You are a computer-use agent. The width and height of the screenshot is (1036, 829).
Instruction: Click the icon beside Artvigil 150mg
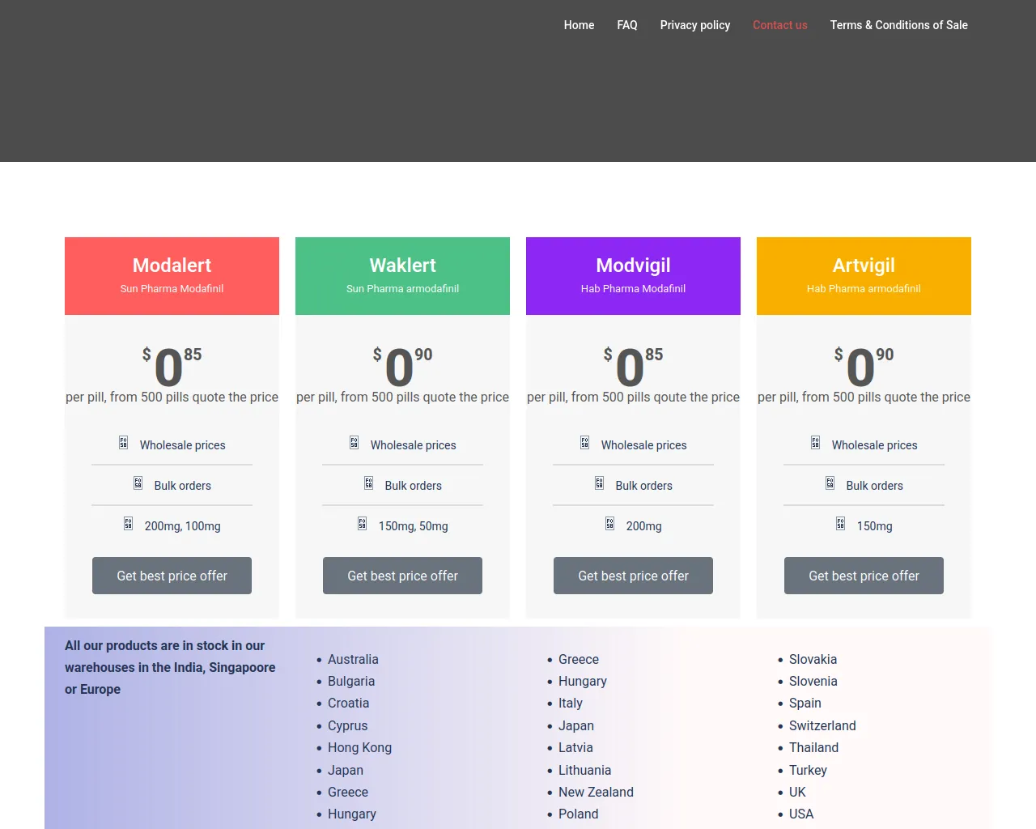tap(840, 524)
